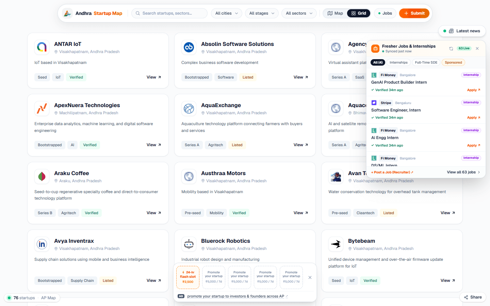Open the ANTAR IoT company logo
Image resolution: width=490 pixels, height=306 pixels.
[42, 47]
